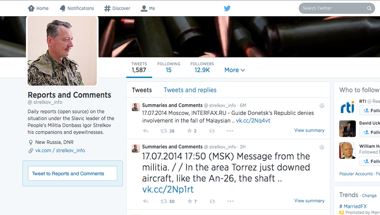The image size is (380, 215).
Task: Favorite the Torrez aircraft tweet
Action: (x=190, y=201)
